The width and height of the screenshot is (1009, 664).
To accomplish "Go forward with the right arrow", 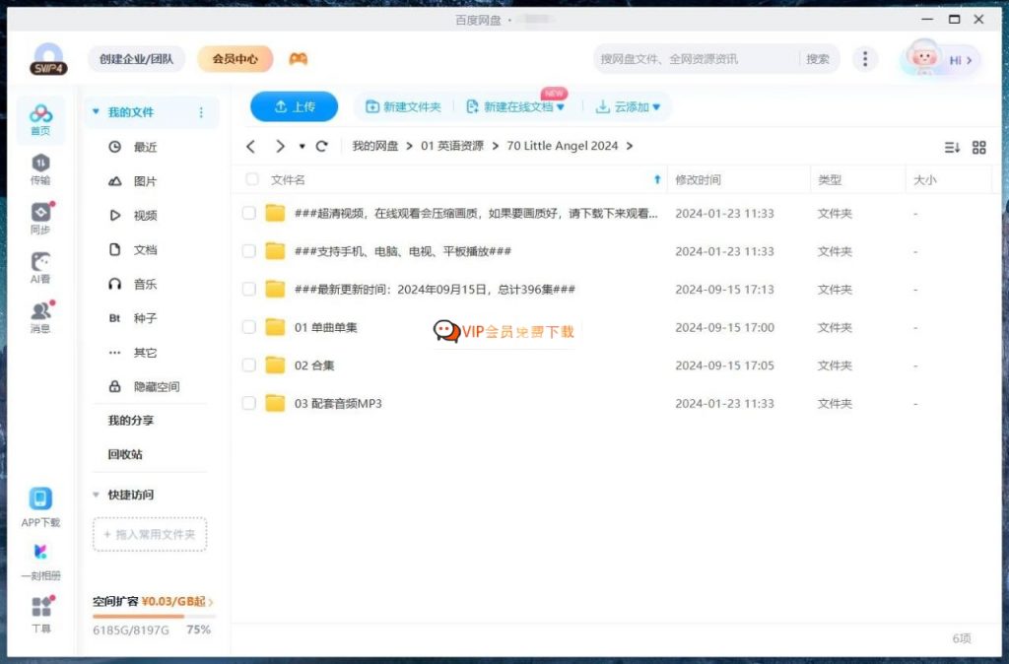I will click(280, 147).
